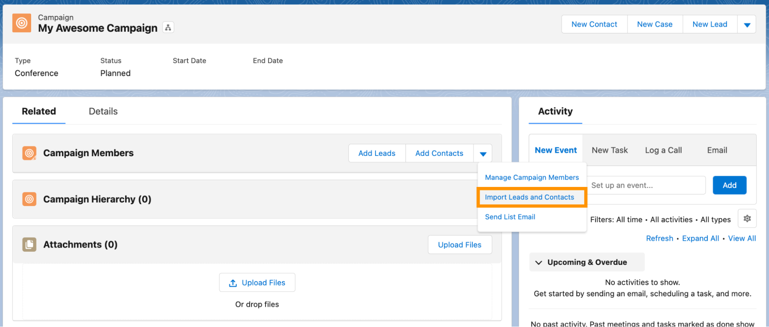Click the End Date field label

point(268,61)
